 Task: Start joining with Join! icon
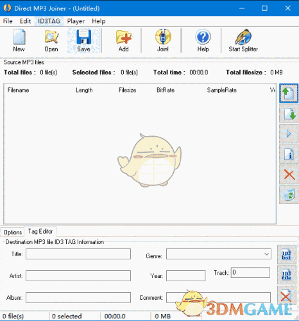[163, 40]
